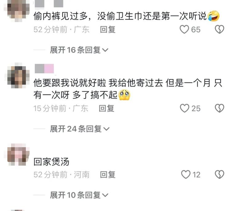Dislike the 回家煲汤 comment
The height and width of the screenshot is (211, 232).
tap(219, 175)
